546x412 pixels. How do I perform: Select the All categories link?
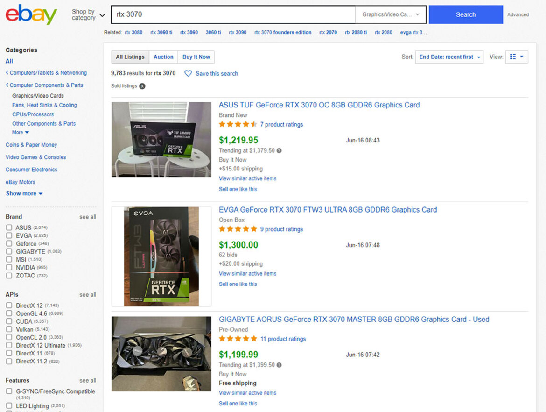click(9, 61)
